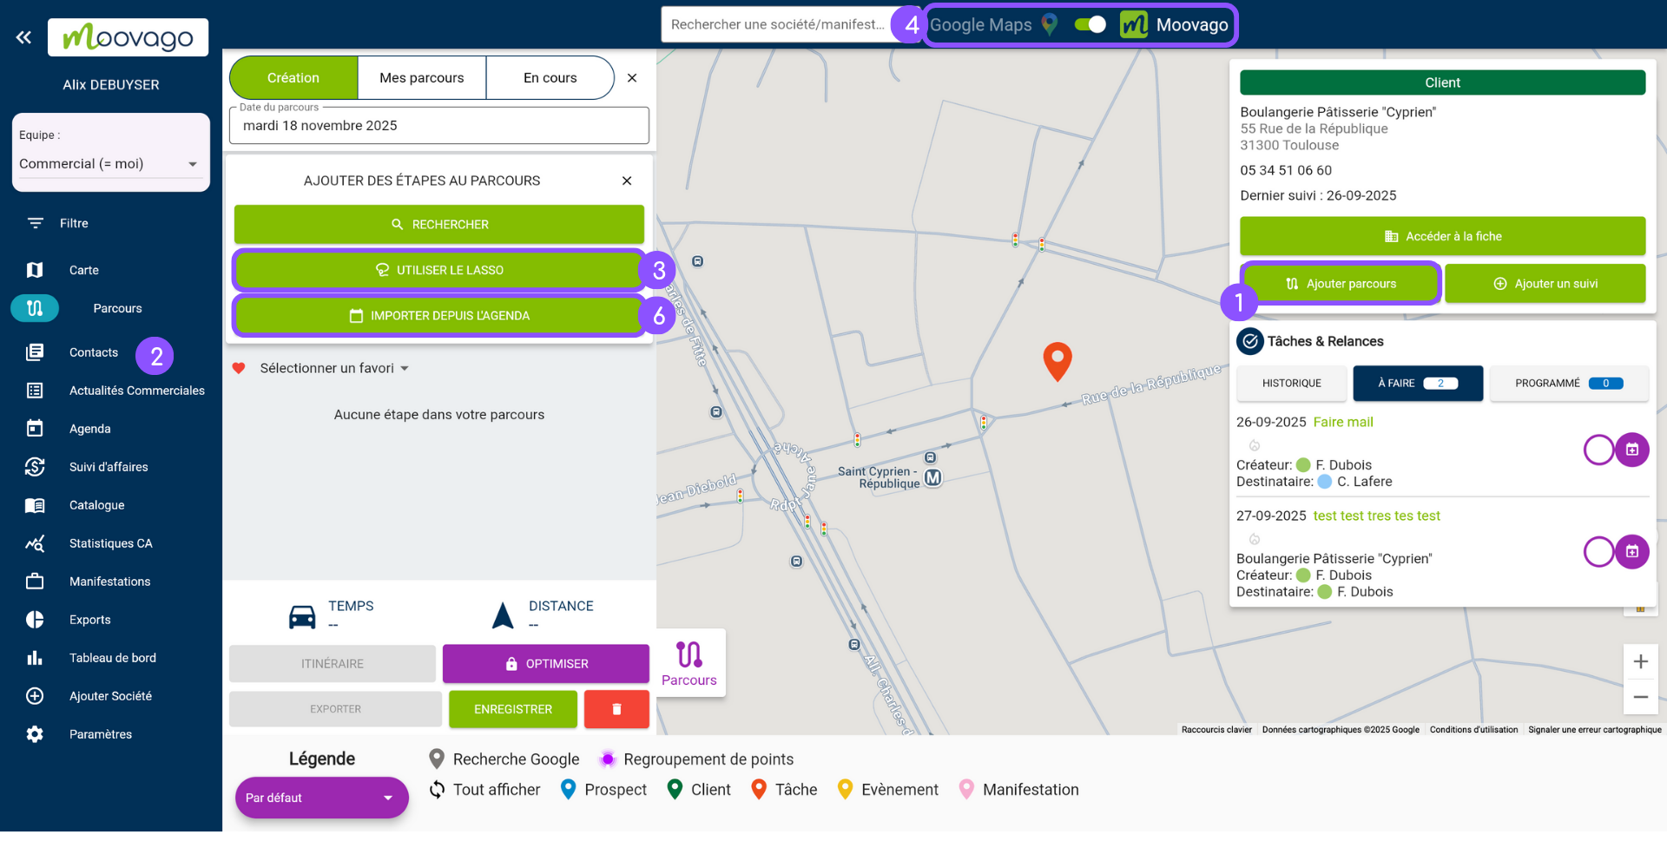Screen dimensions: 1667x861
Task: Mark 'Faire mail' task as done
Action: click(1598, 450)
